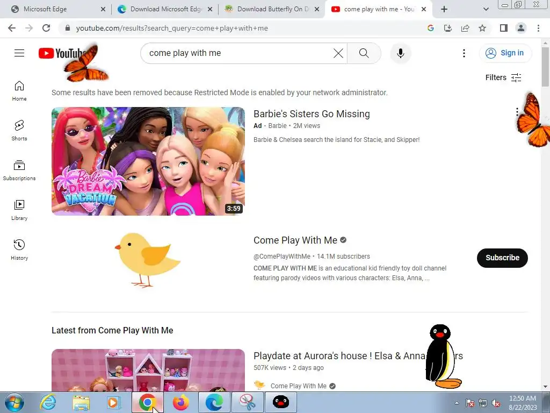Switch to Download Microsoft Edge tab

[165, 9]
